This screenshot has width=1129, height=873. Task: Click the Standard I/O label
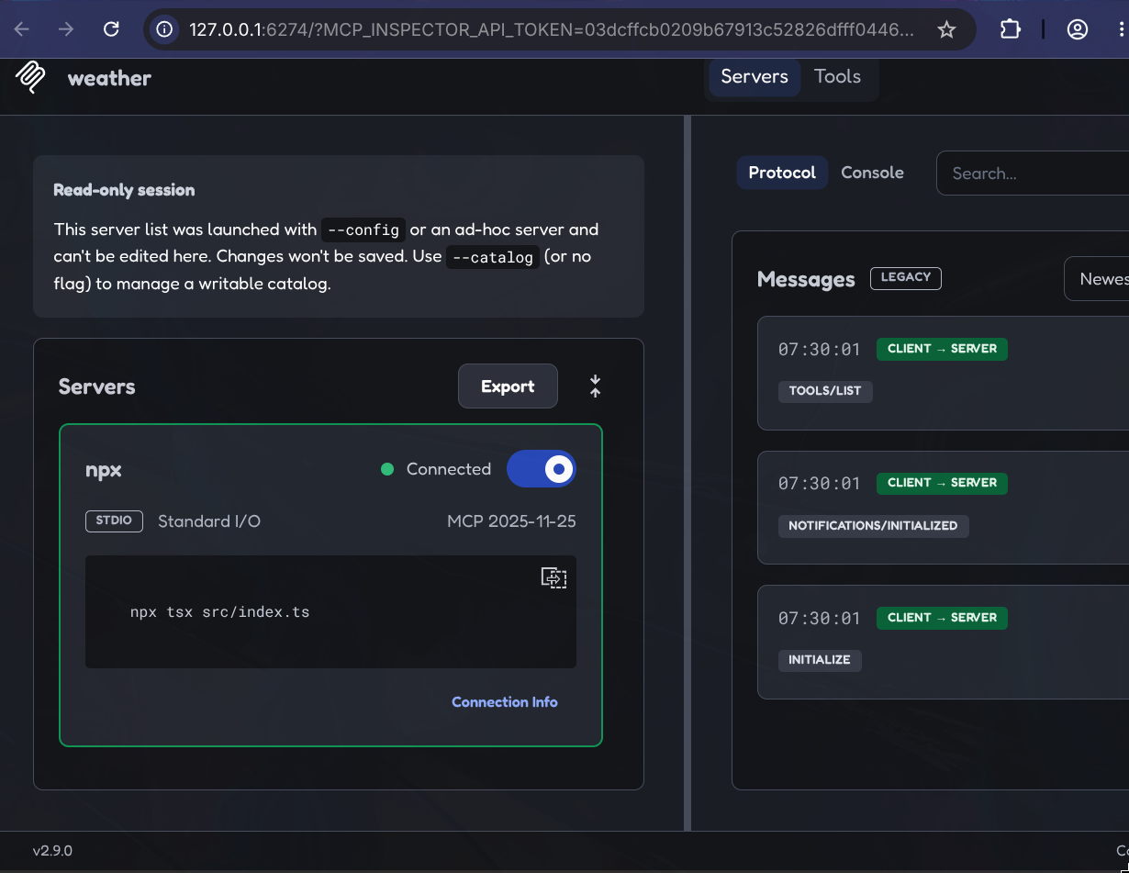(x=209, y=521)
